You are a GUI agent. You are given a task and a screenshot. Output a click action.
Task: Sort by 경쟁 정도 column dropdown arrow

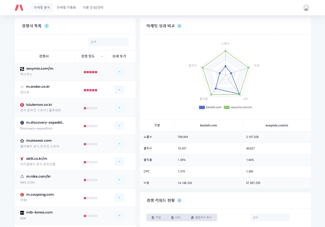(x=101, y=56)
